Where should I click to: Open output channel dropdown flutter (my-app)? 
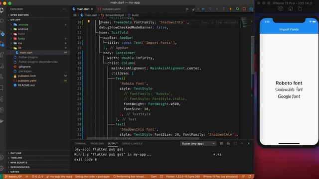198,144
